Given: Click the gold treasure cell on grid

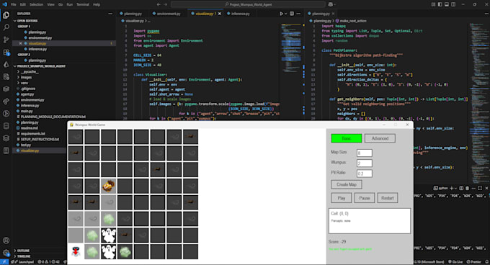Looking at the screenshot, I should [x=108, y=186].
